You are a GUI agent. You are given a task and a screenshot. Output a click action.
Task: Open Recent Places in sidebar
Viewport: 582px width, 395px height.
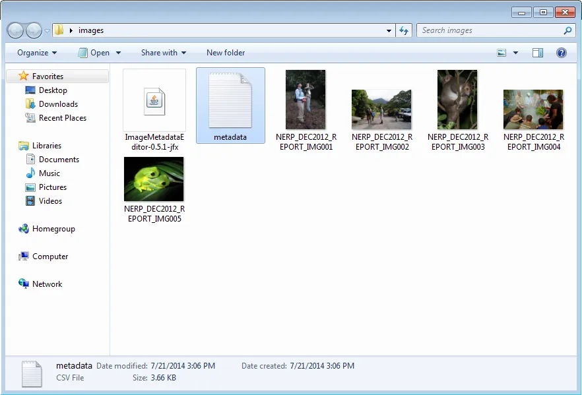62,118
